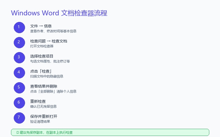
Task: Click the text '打开文档检查器'
Action: [42, 46]
